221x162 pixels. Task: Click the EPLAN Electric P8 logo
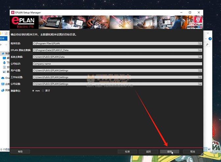click(24, 22)
